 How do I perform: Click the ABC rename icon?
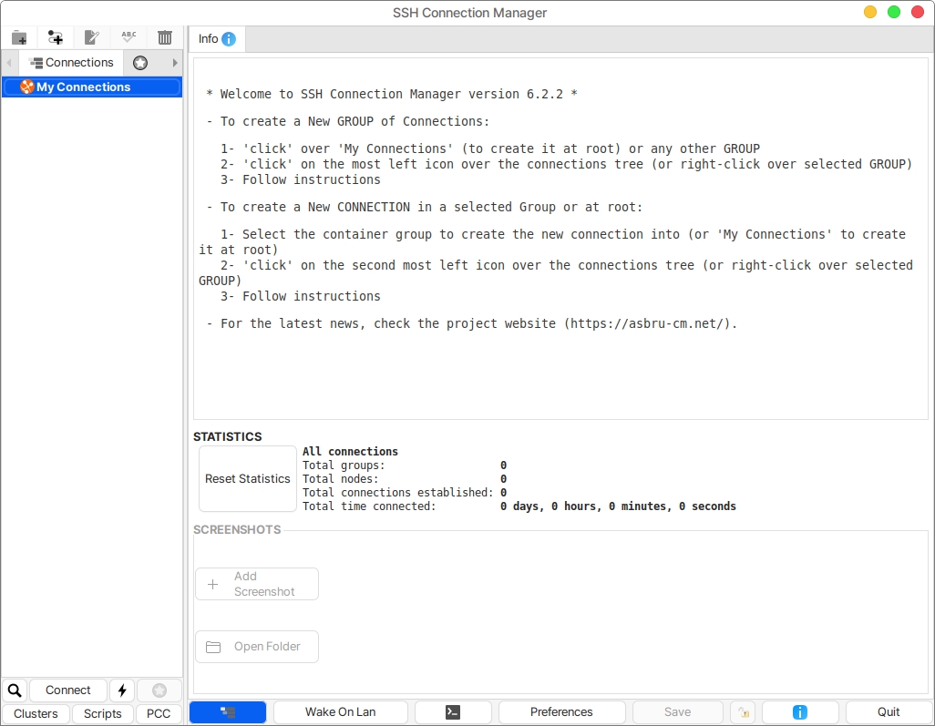[128, 37]
